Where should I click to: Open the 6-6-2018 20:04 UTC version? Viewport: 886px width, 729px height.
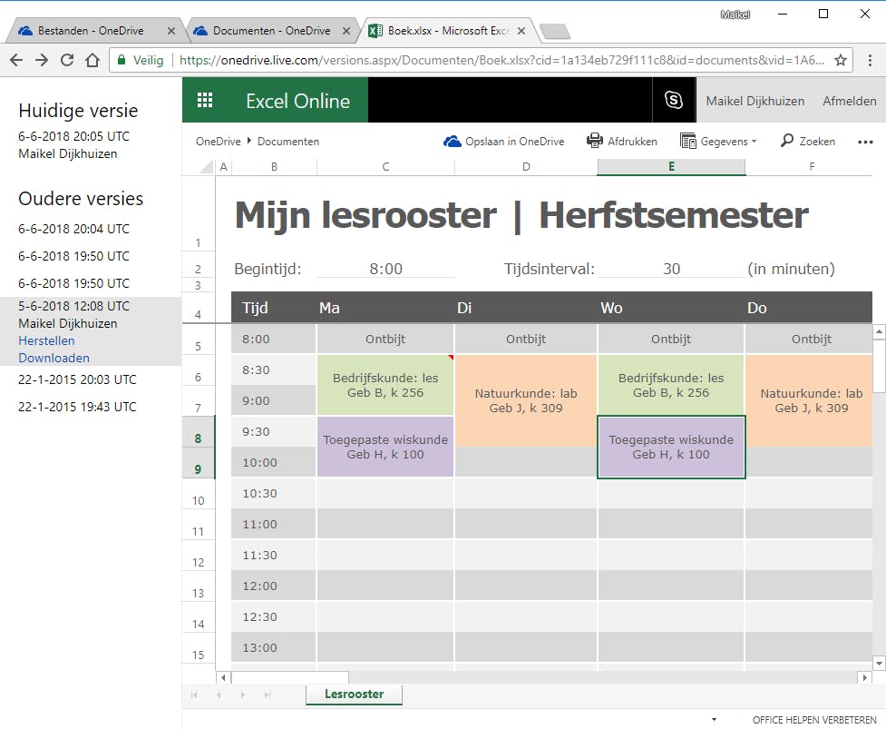pos(73,229)
